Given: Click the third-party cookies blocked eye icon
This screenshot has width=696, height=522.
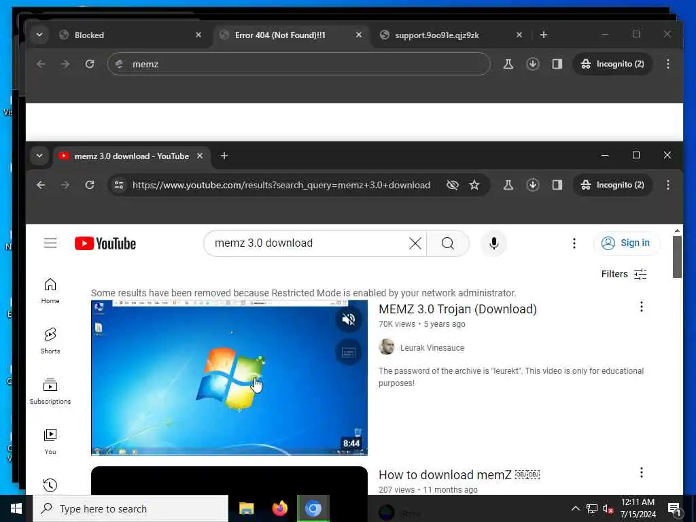Looking at the screenshot, I should (452, 185).
